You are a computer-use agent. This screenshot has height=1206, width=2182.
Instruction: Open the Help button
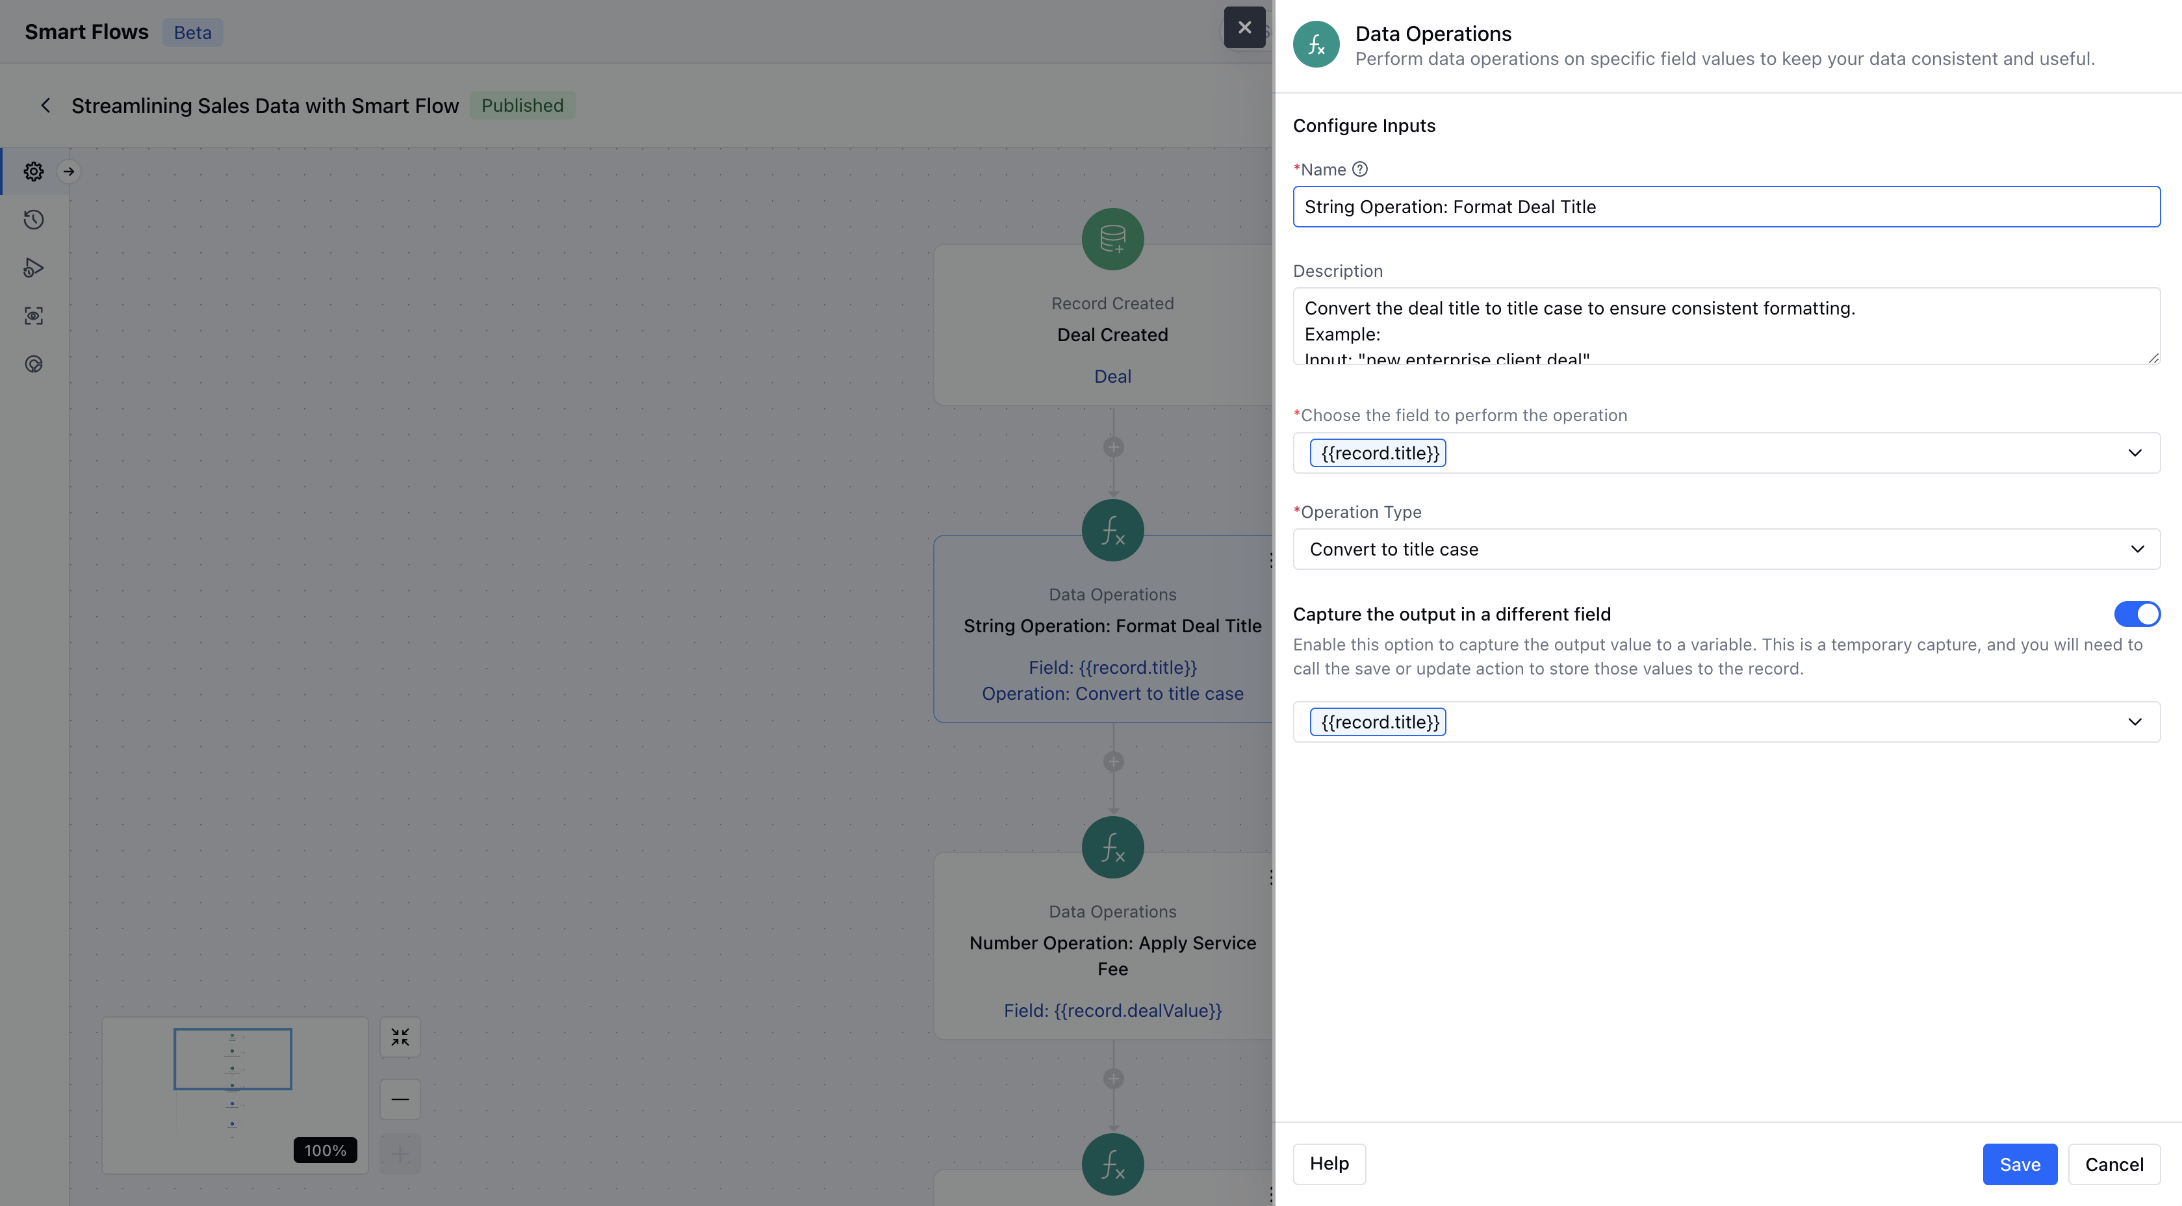click(1328, 1164)
